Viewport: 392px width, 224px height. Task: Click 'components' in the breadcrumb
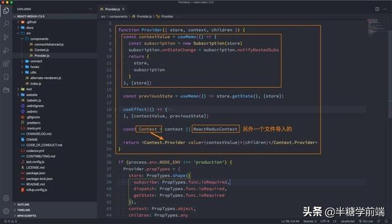click(x=118, y=17)
